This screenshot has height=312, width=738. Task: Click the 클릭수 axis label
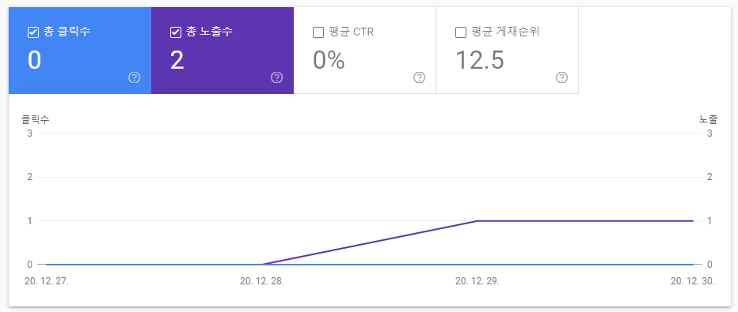point(36,119)
